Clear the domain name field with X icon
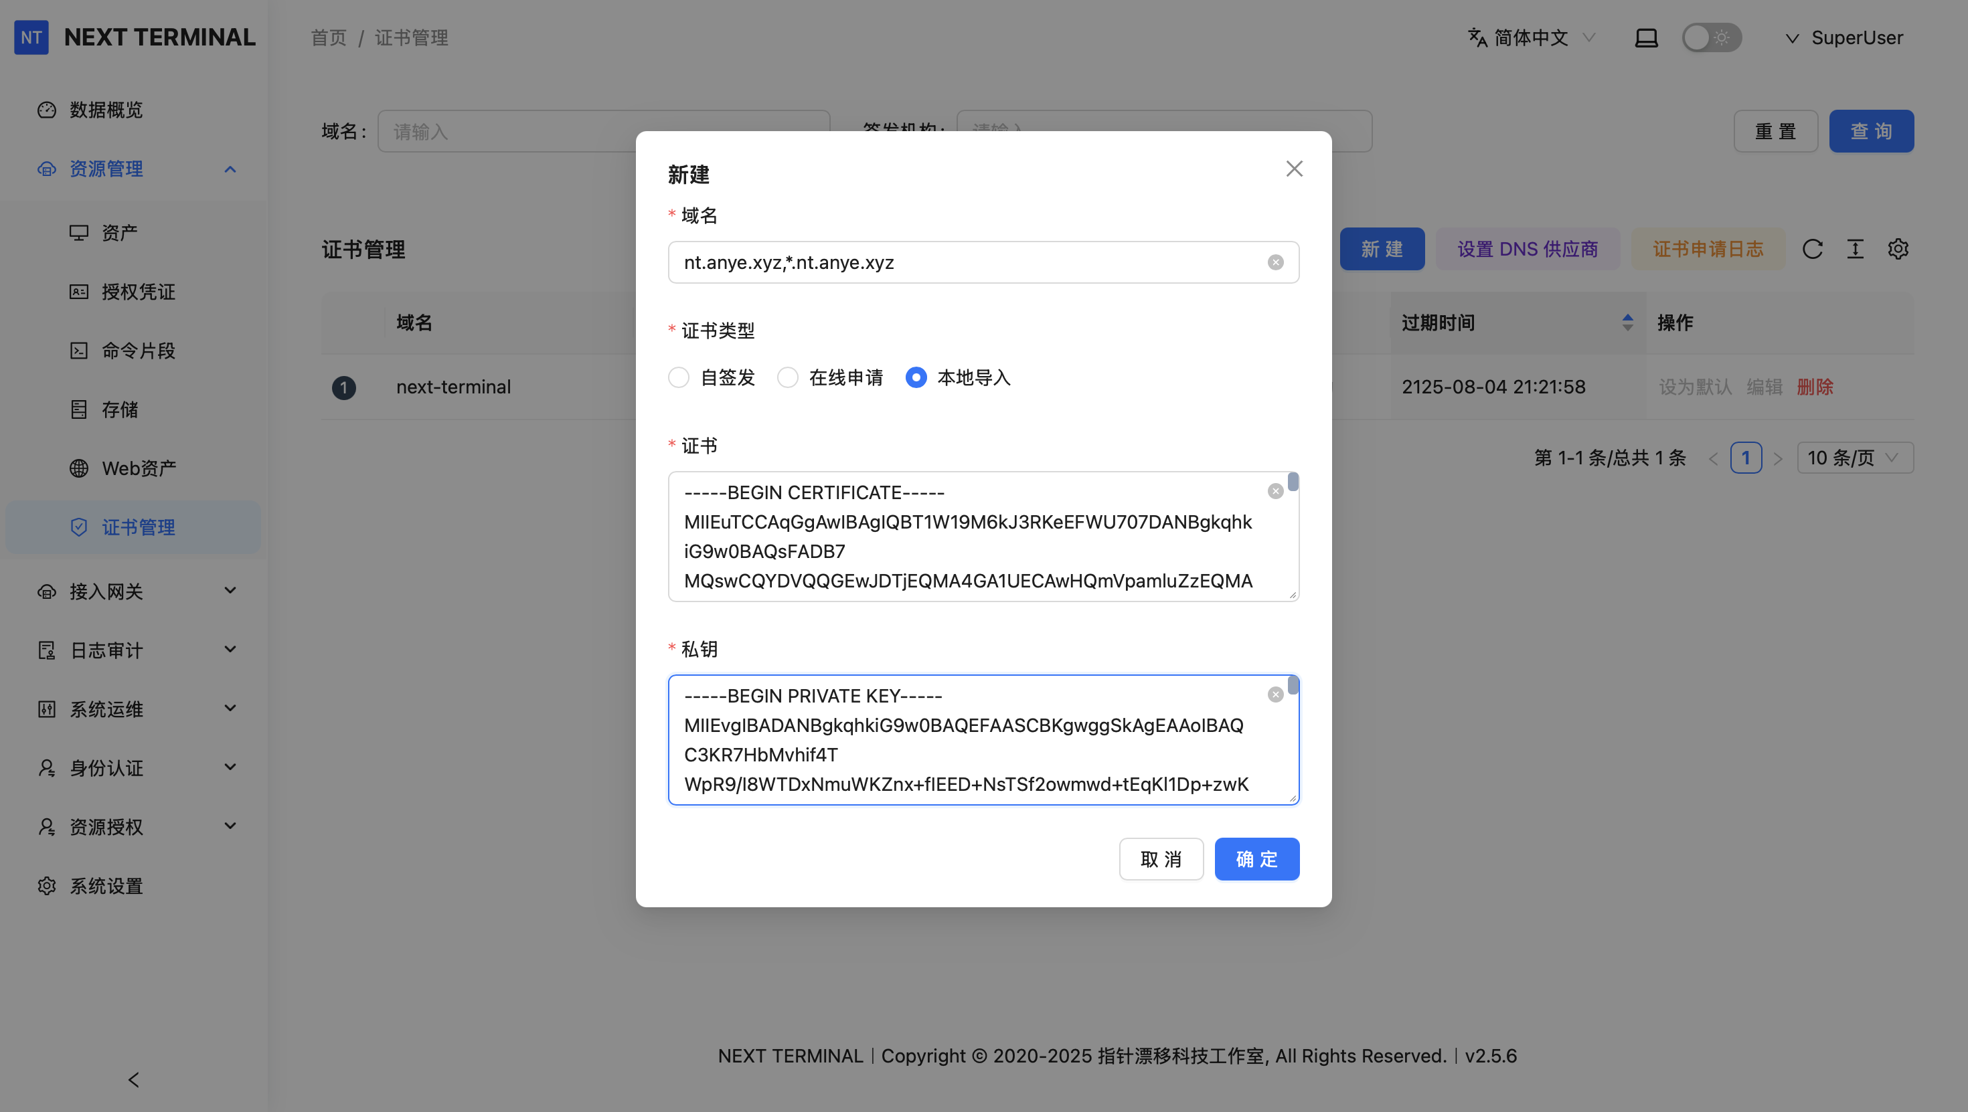 (1275, 263)
